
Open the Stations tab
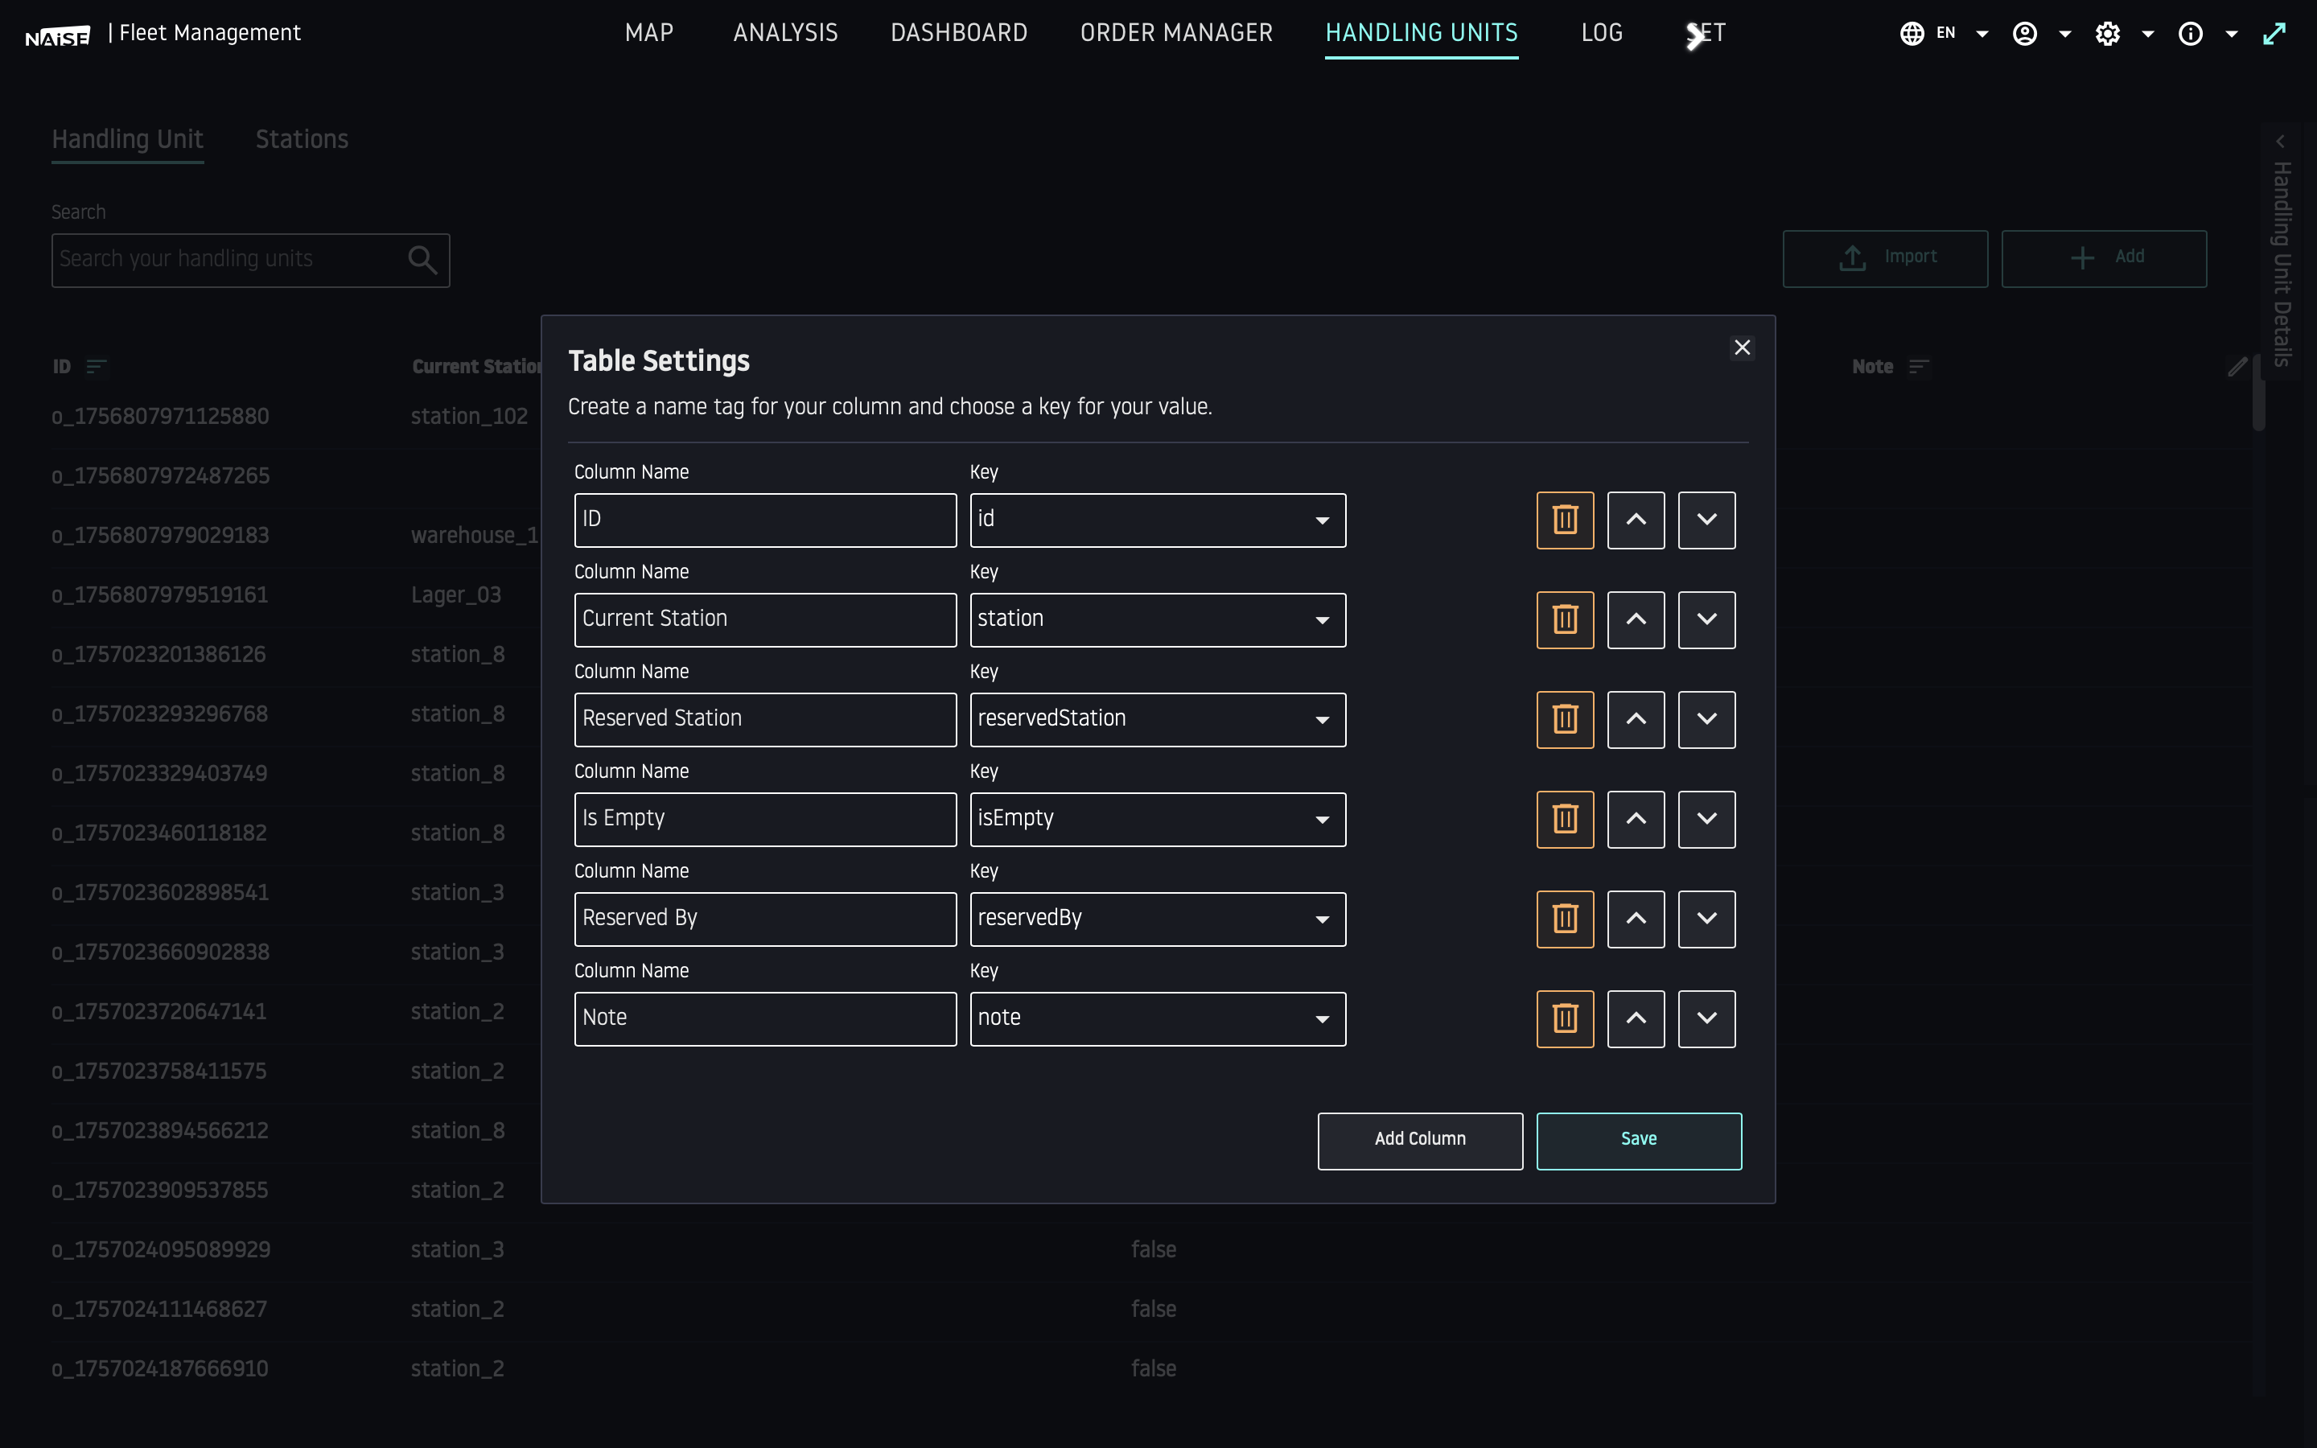tap(302, 140)
